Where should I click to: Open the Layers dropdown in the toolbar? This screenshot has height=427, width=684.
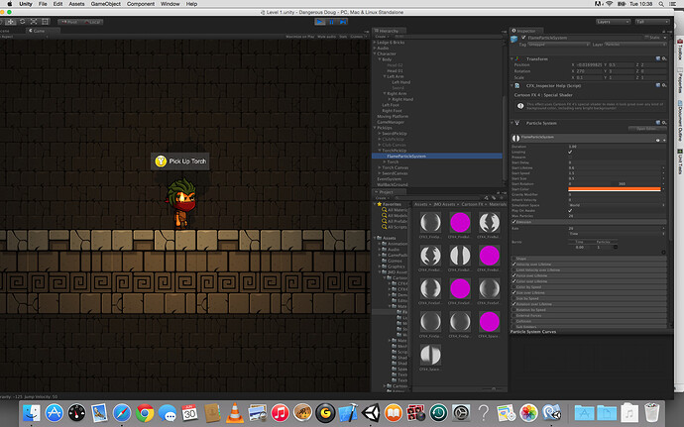(613, 22)
